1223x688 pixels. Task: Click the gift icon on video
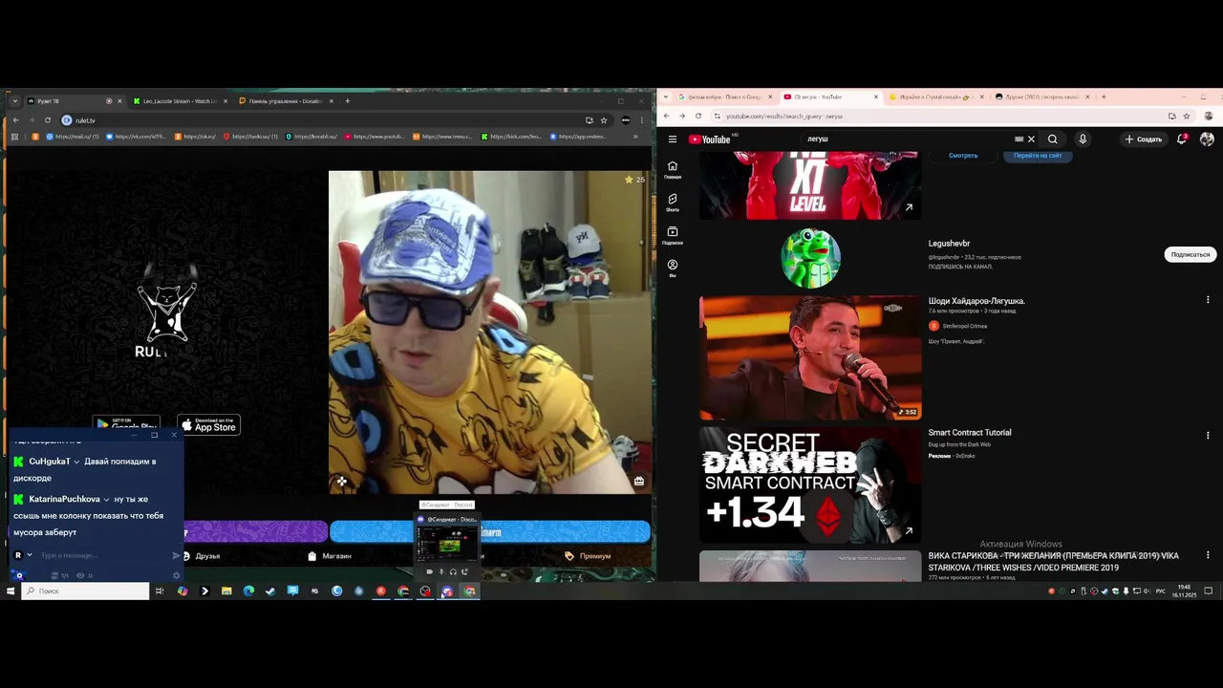(639, 482)
